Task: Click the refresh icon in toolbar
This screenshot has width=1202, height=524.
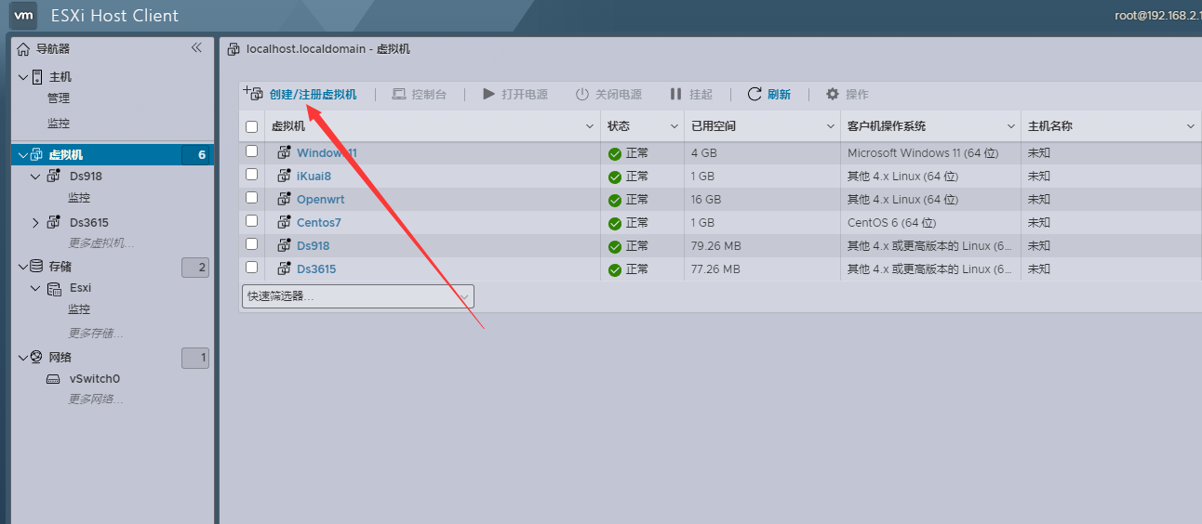Action: click(755, 94)
